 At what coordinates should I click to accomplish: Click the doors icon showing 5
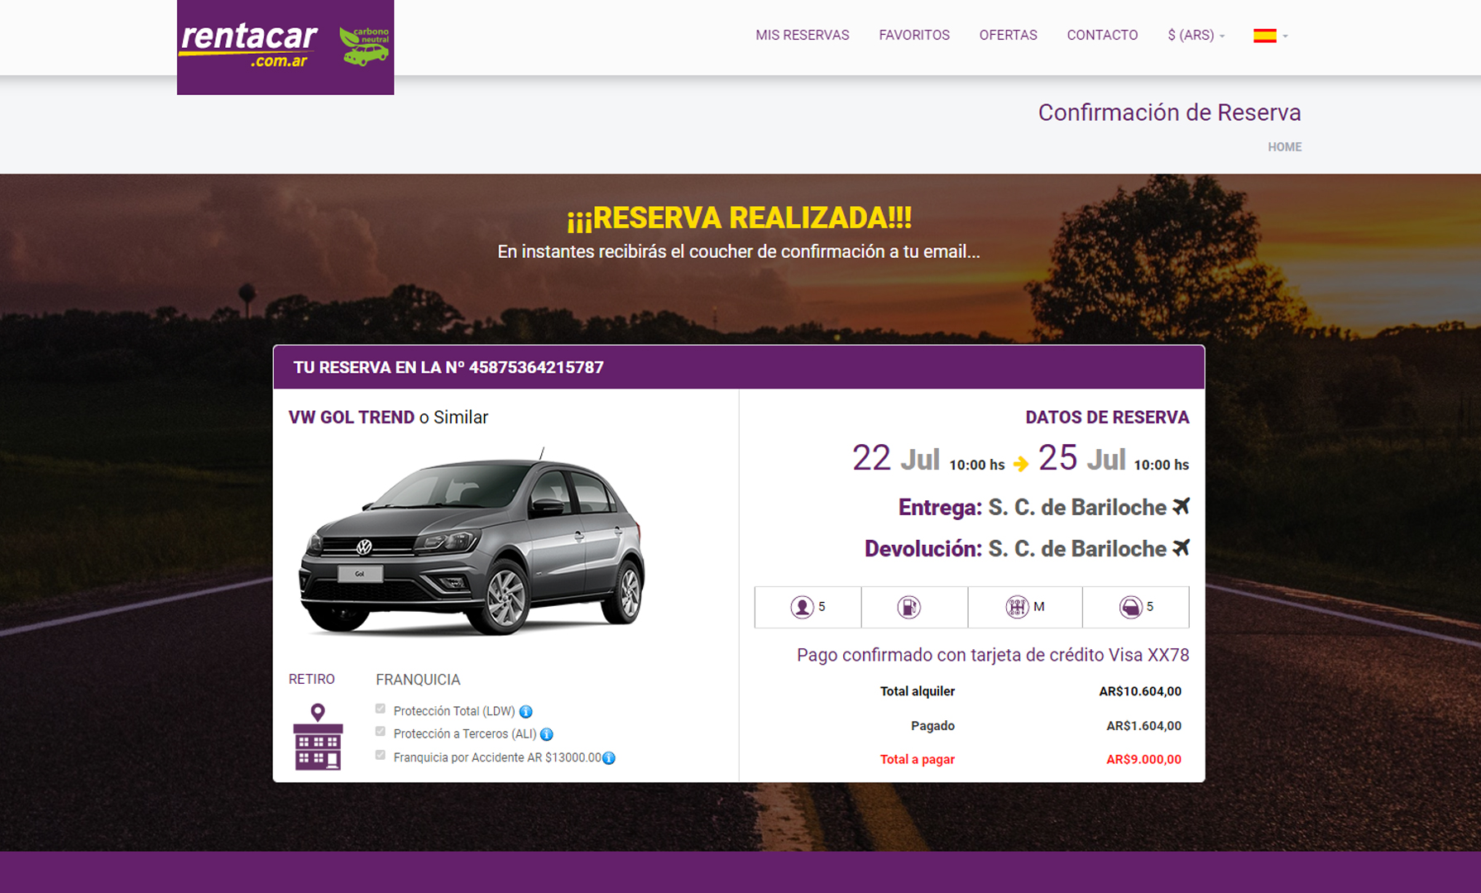[x=1130, y=607]
